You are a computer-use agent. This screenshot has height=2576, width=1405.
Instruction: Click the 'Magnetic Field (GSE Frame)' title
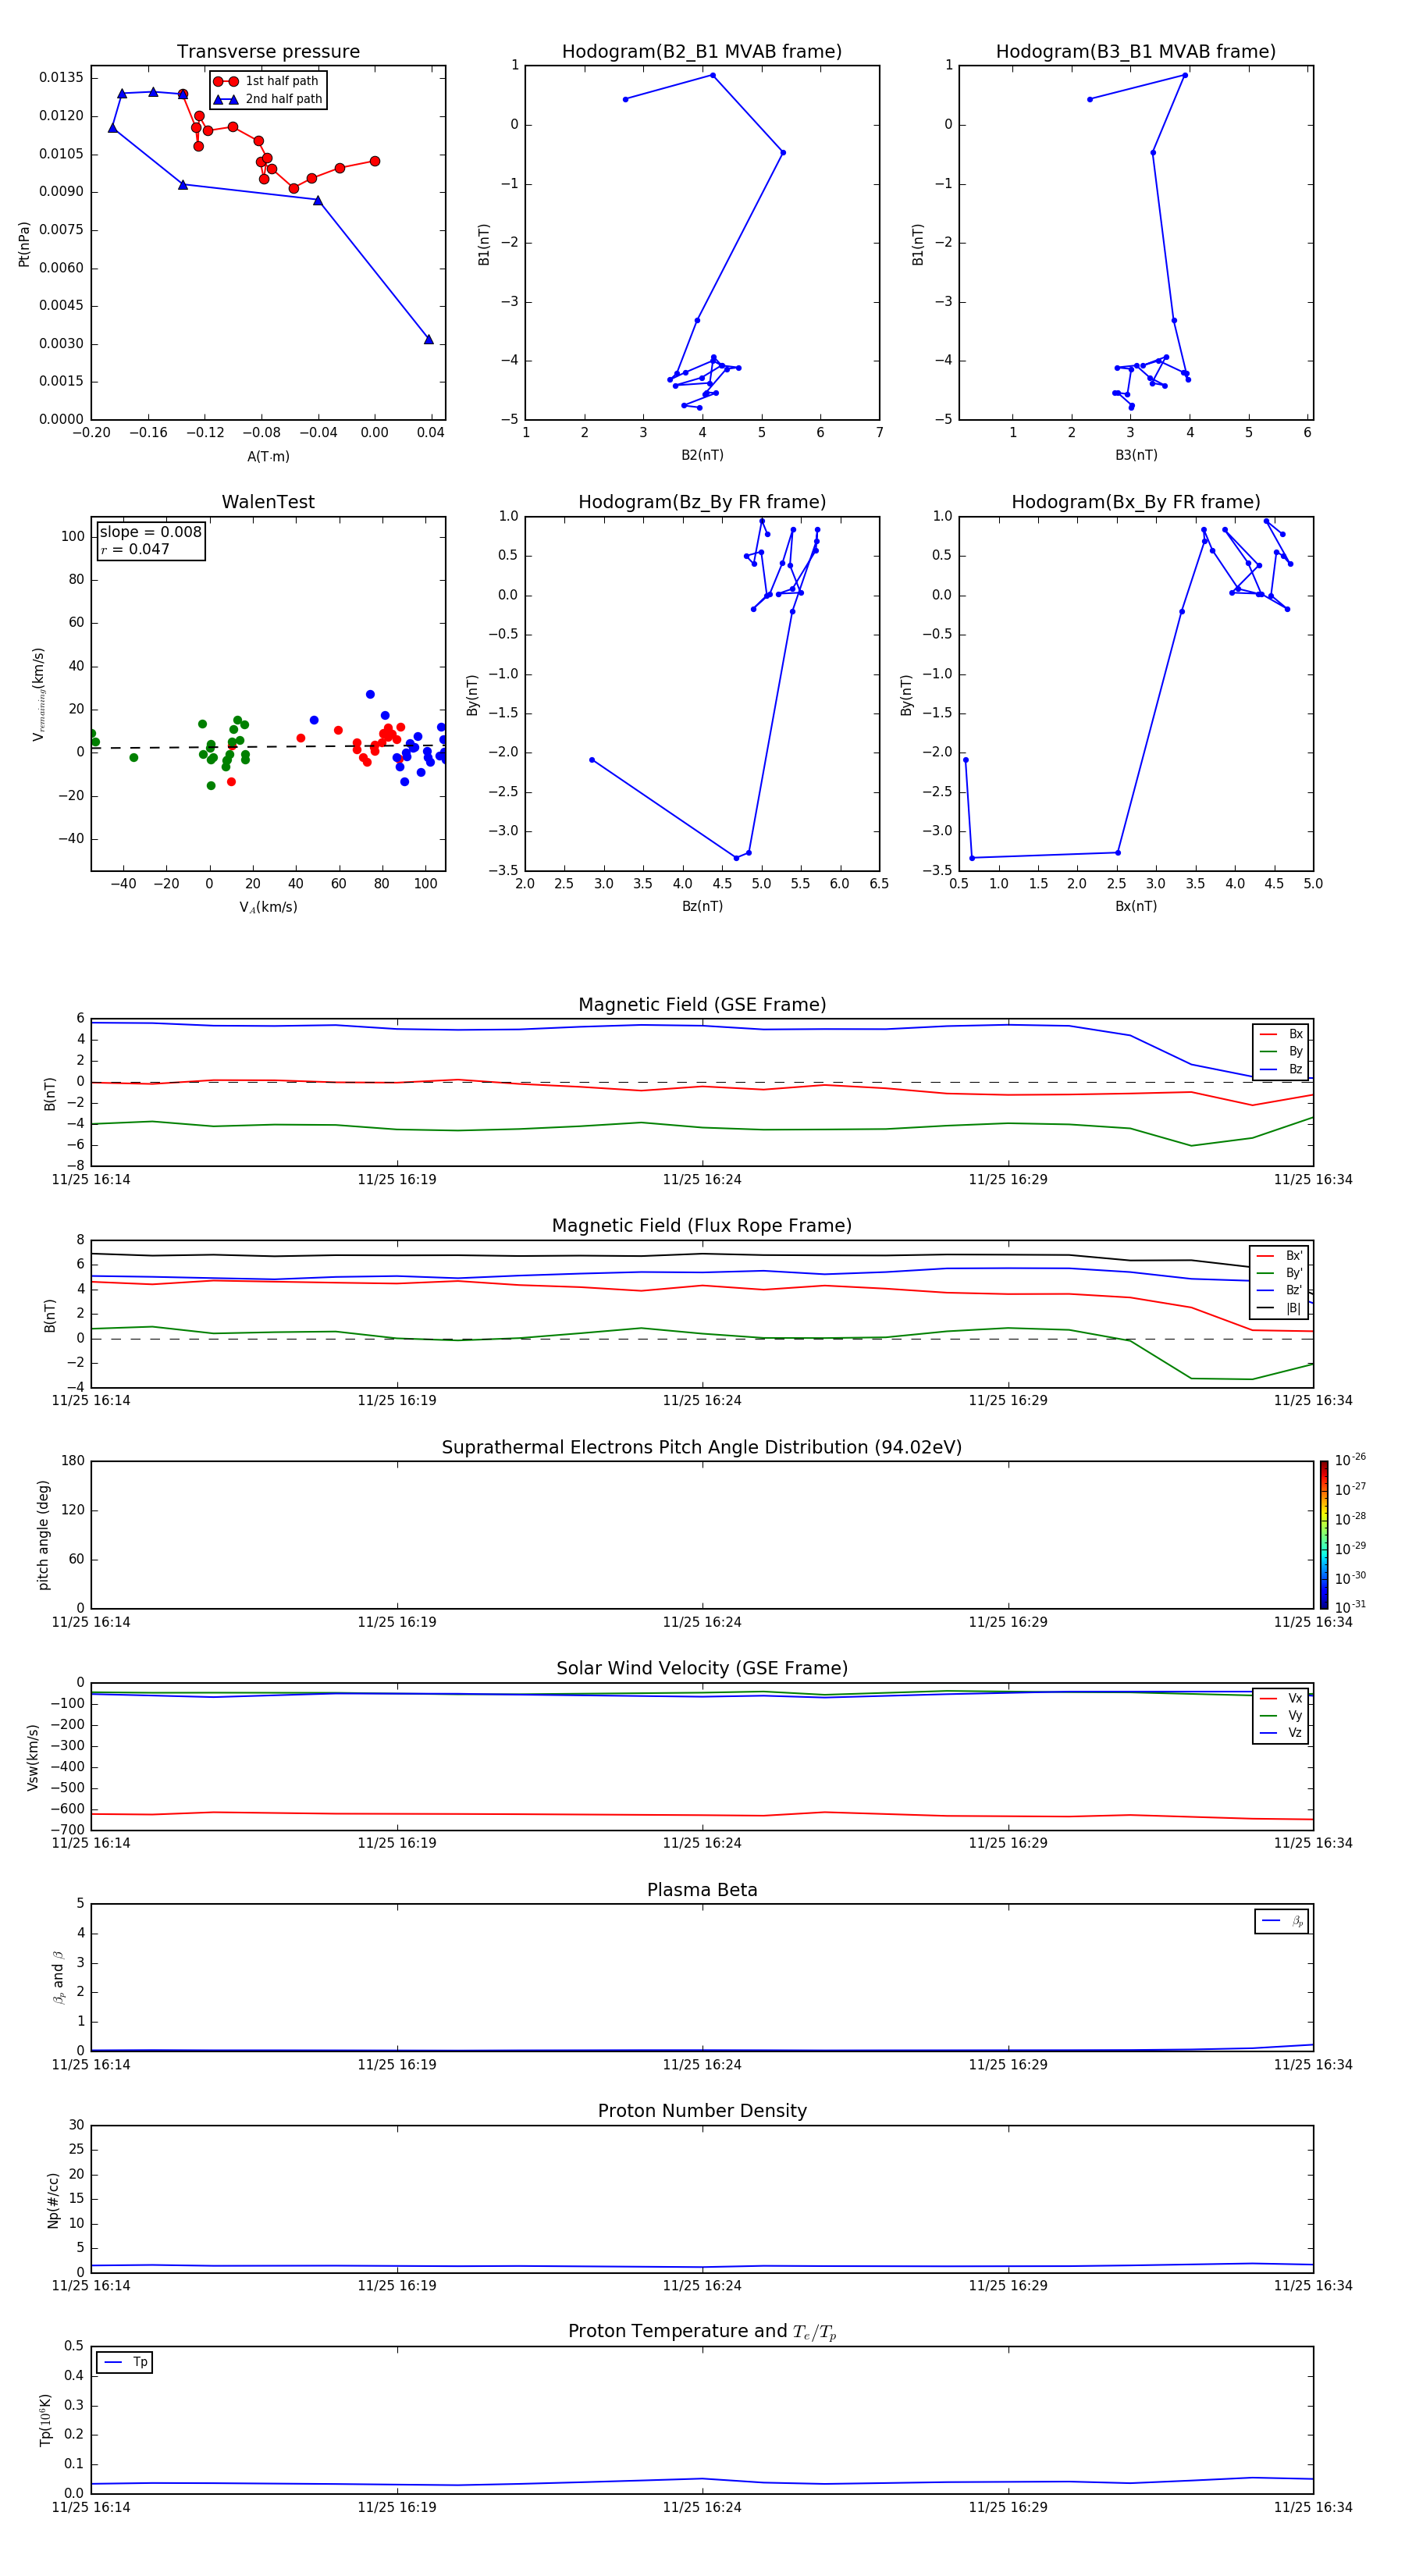(702, 1005)
